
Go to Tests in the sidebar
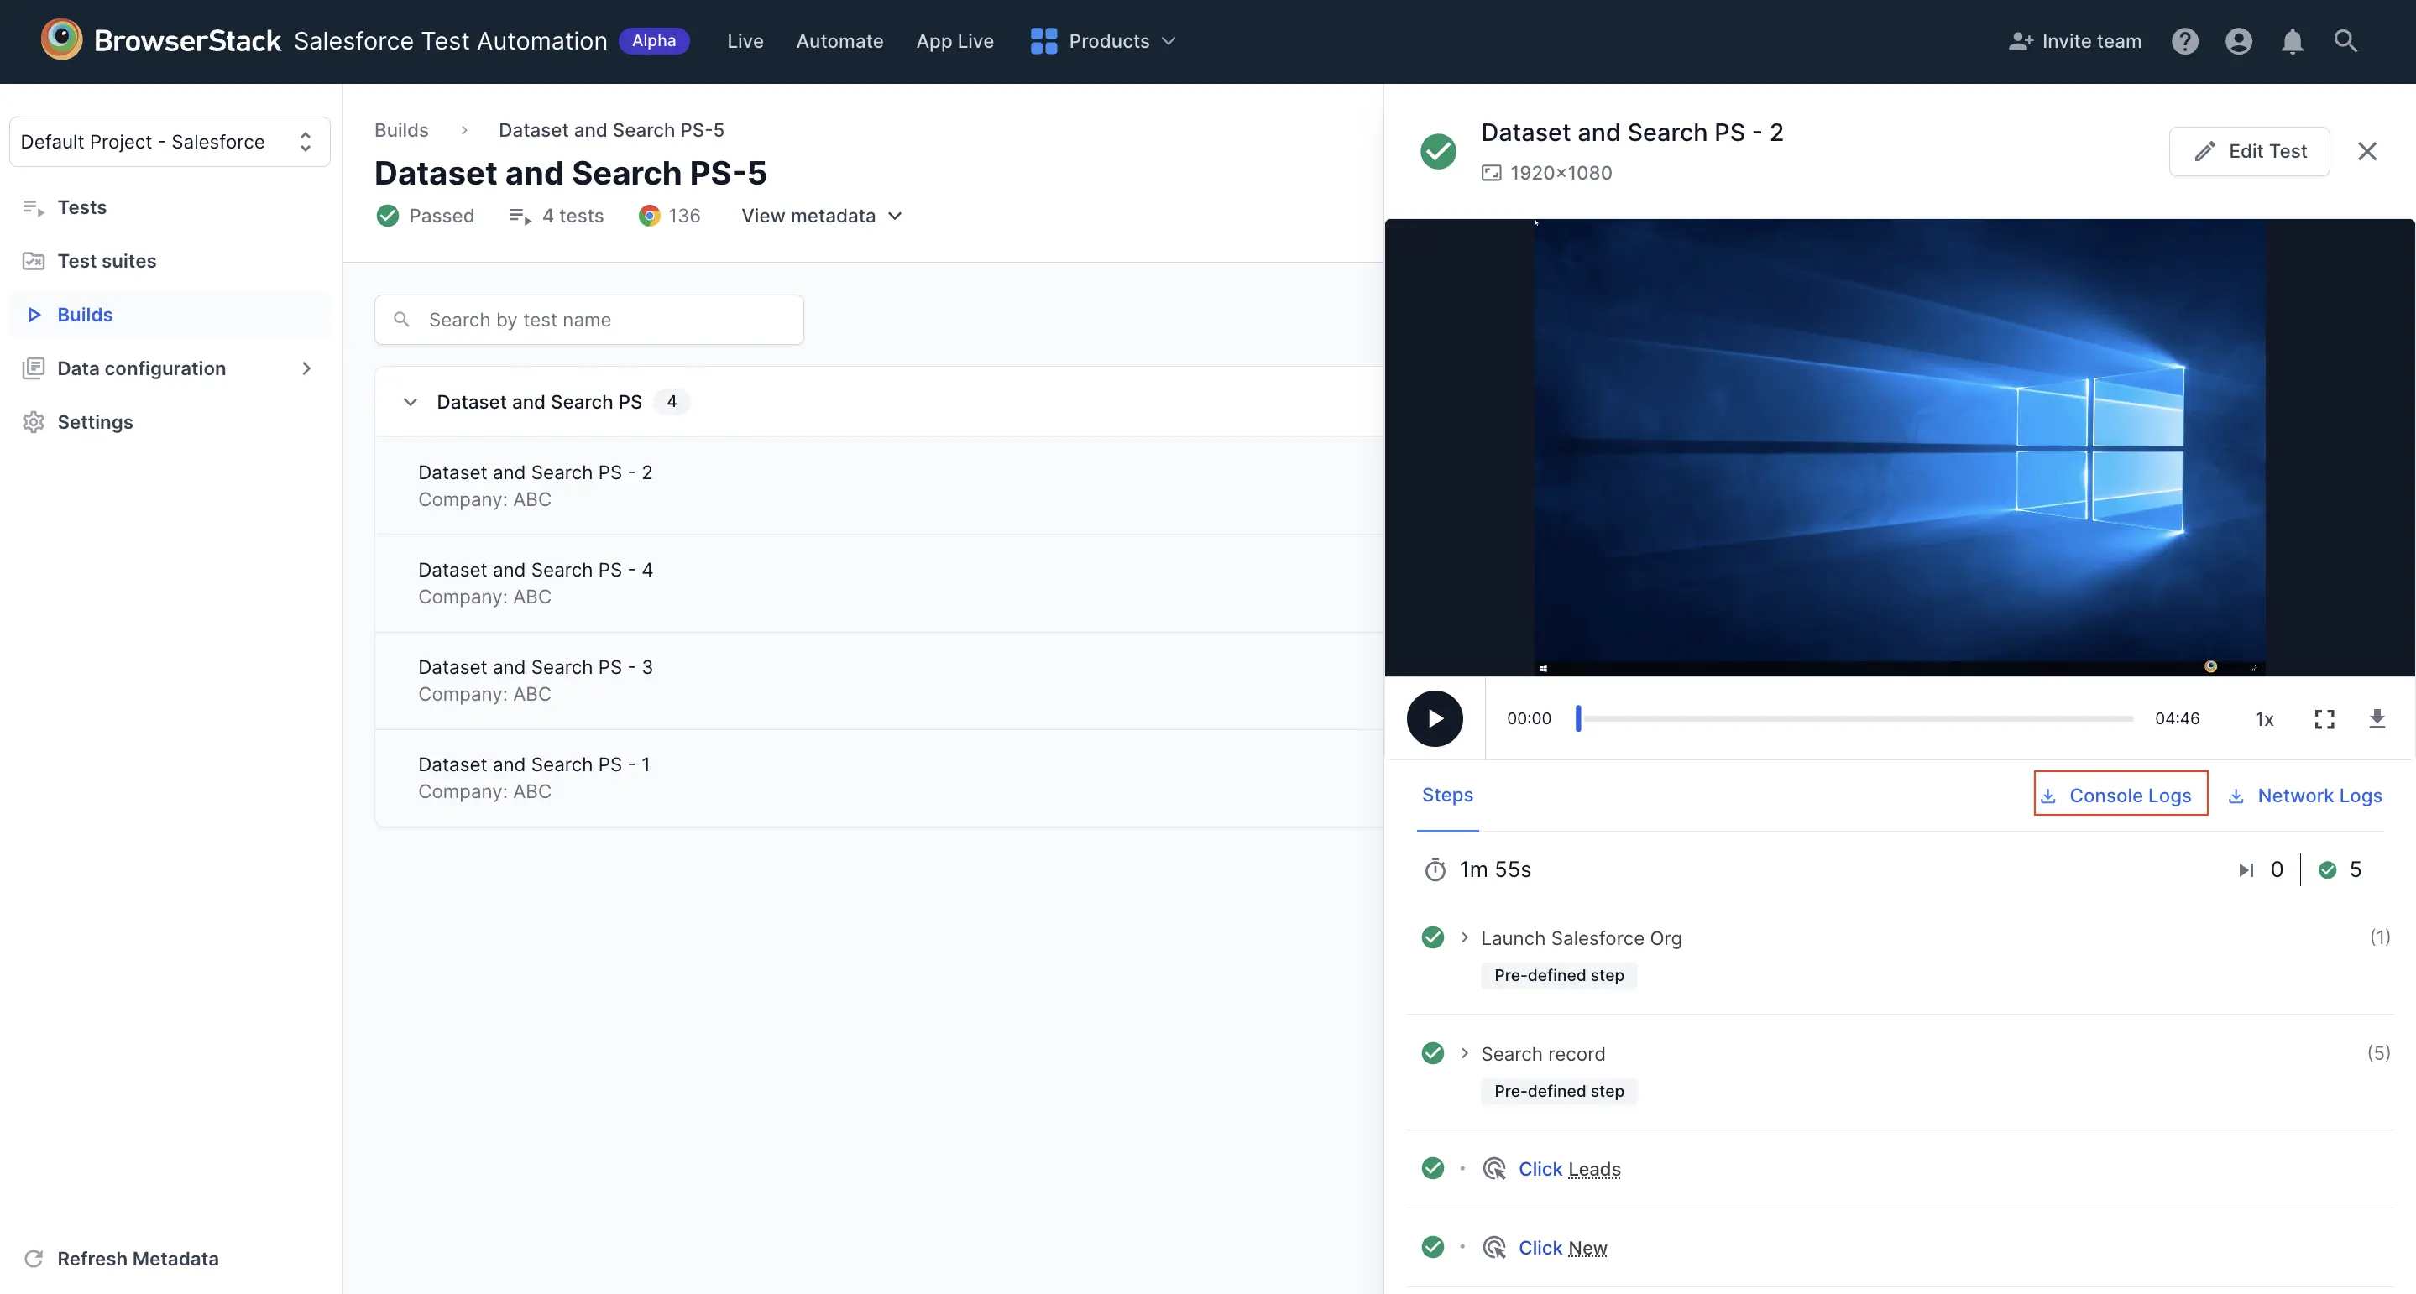coord(170,207)
